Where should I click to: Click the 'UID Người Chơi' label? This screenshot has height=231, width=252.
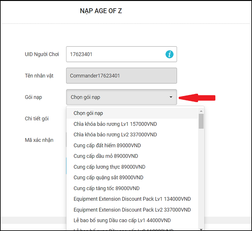coord(42,54)
